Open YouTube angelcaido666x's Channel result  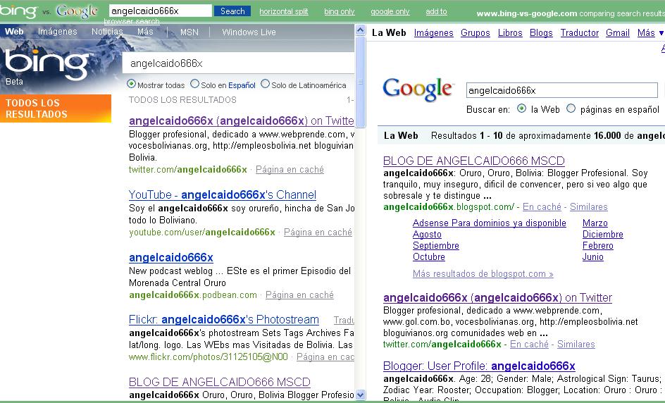point(222,194)
